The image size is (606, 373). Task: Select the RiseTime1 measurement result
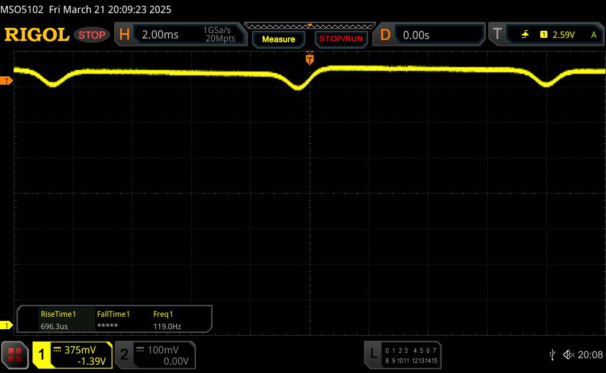pos(58,320)
